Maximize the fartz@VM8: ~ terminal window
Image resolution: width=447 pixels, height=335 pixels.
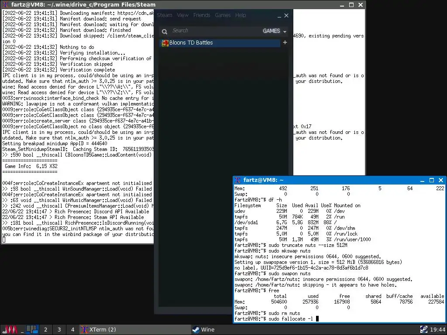point(432,180)
